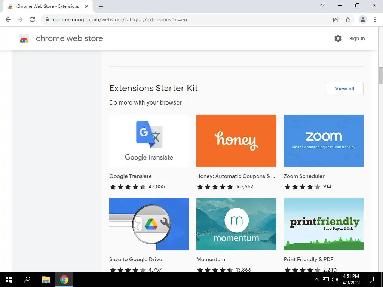Bookmark this page with star icon
Viewport: 383px width, 287px height.
(348, 19)
